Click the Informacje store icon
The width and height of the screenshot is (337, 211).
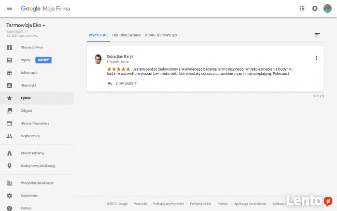(9, 73)
